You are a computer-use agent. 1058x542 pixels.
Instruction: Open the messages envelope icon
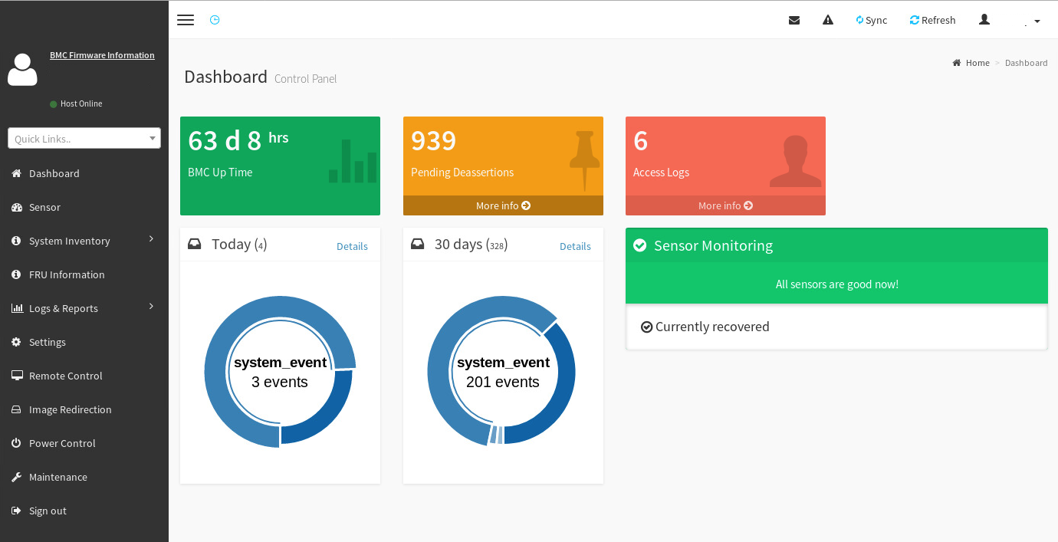pyautogui.click(x=794, y=20)
